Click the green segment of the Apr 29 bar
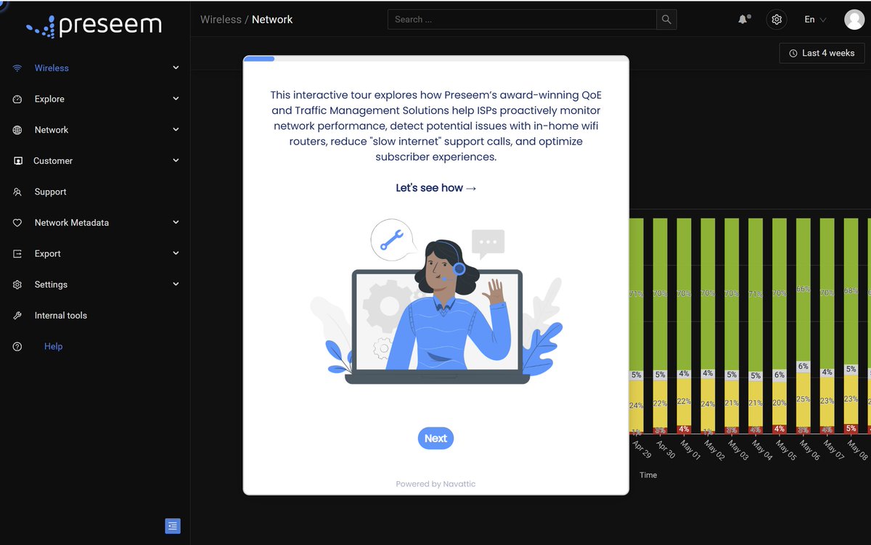This screenshot has width=871, height=545. (637, 294)
